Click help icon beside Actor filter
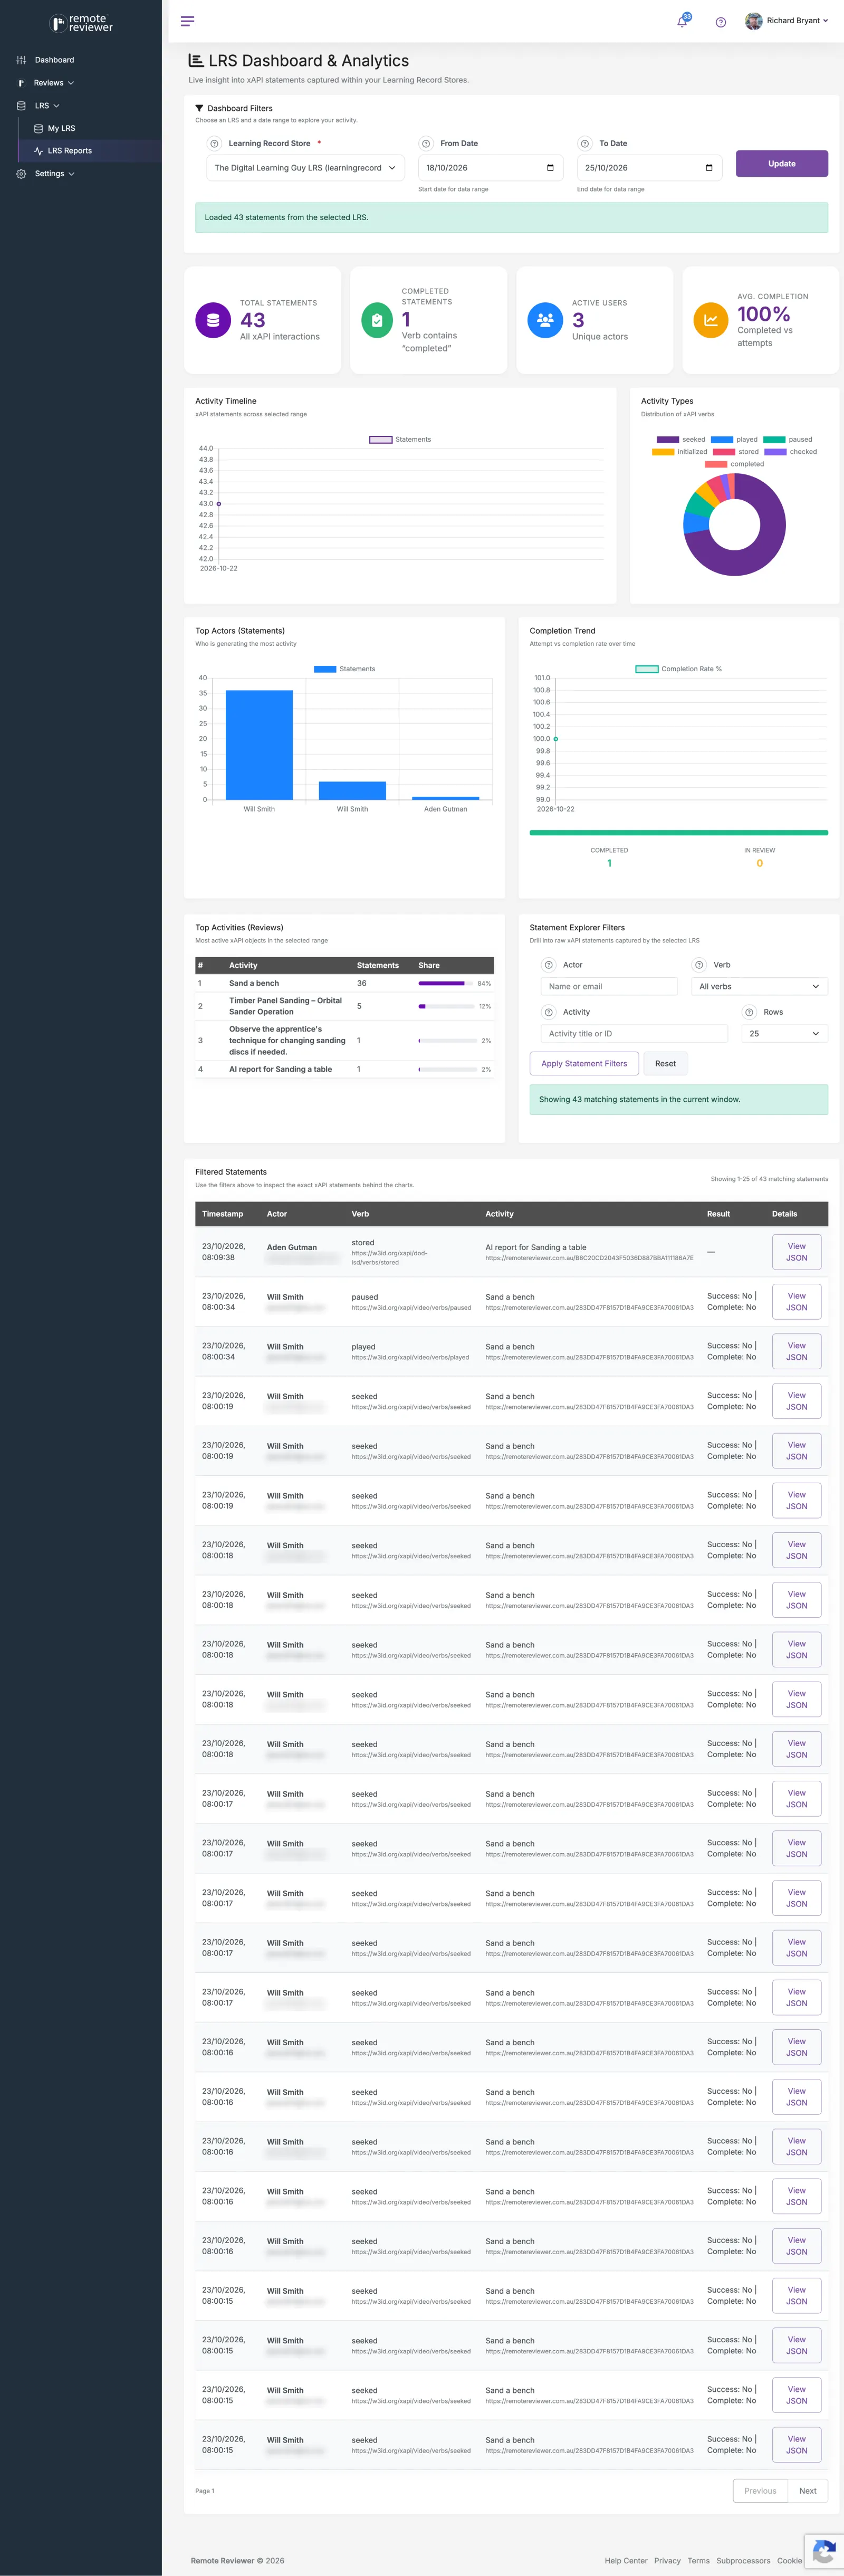This screenshot has height=2576, width=844. coord(548,965)
